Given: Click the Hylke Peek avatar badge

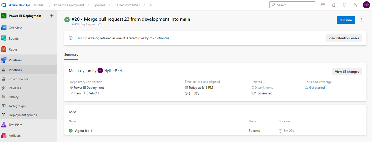Looking at the screenshot, I should pyautogui.click(x=100, y=70).
